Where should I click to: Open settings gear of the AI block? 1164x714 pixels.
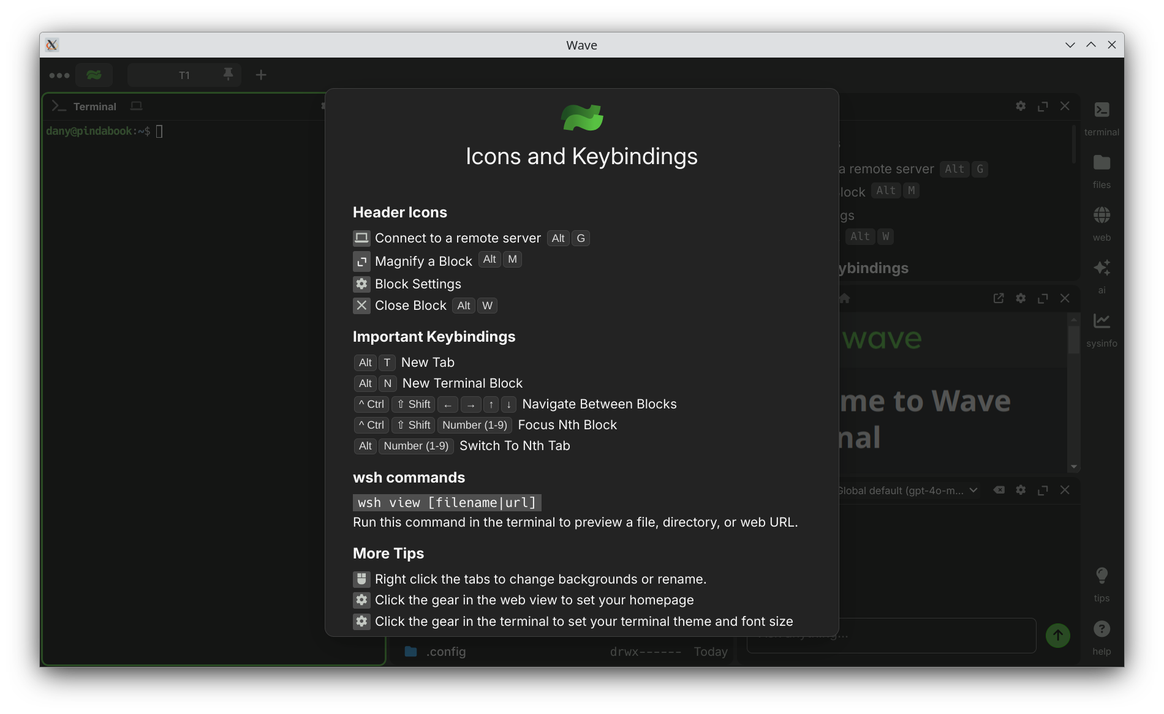coord(1021,490)
